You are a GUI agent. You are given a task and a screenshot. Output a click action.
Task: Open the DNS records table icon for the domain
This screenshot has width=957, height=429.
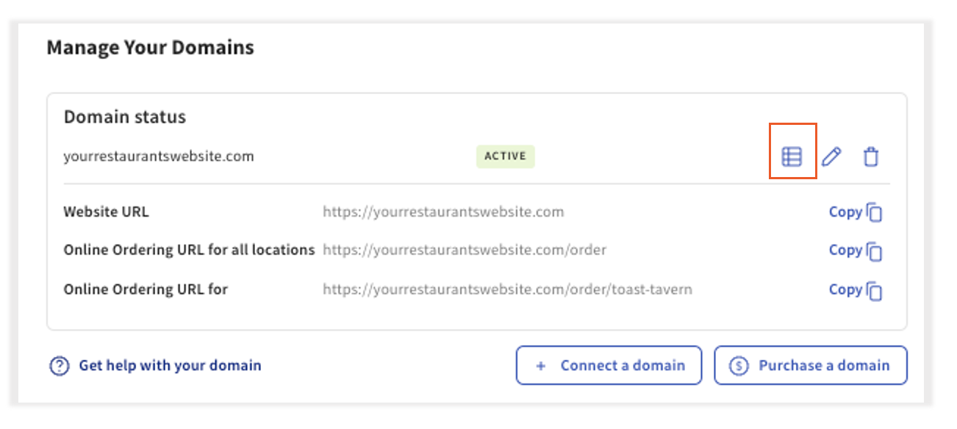click(x=791, y=156)
